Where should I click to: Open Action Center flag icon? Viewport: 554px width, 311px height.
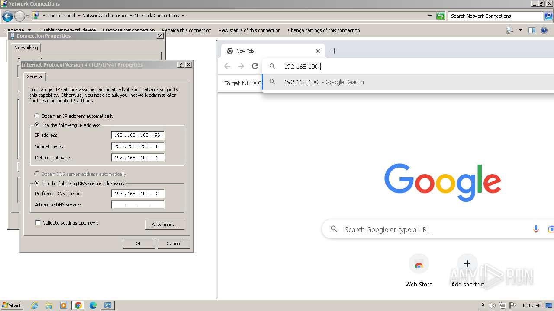[513, 305]
